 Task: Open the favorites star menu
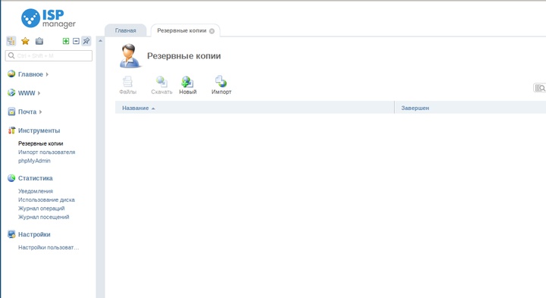25,41
